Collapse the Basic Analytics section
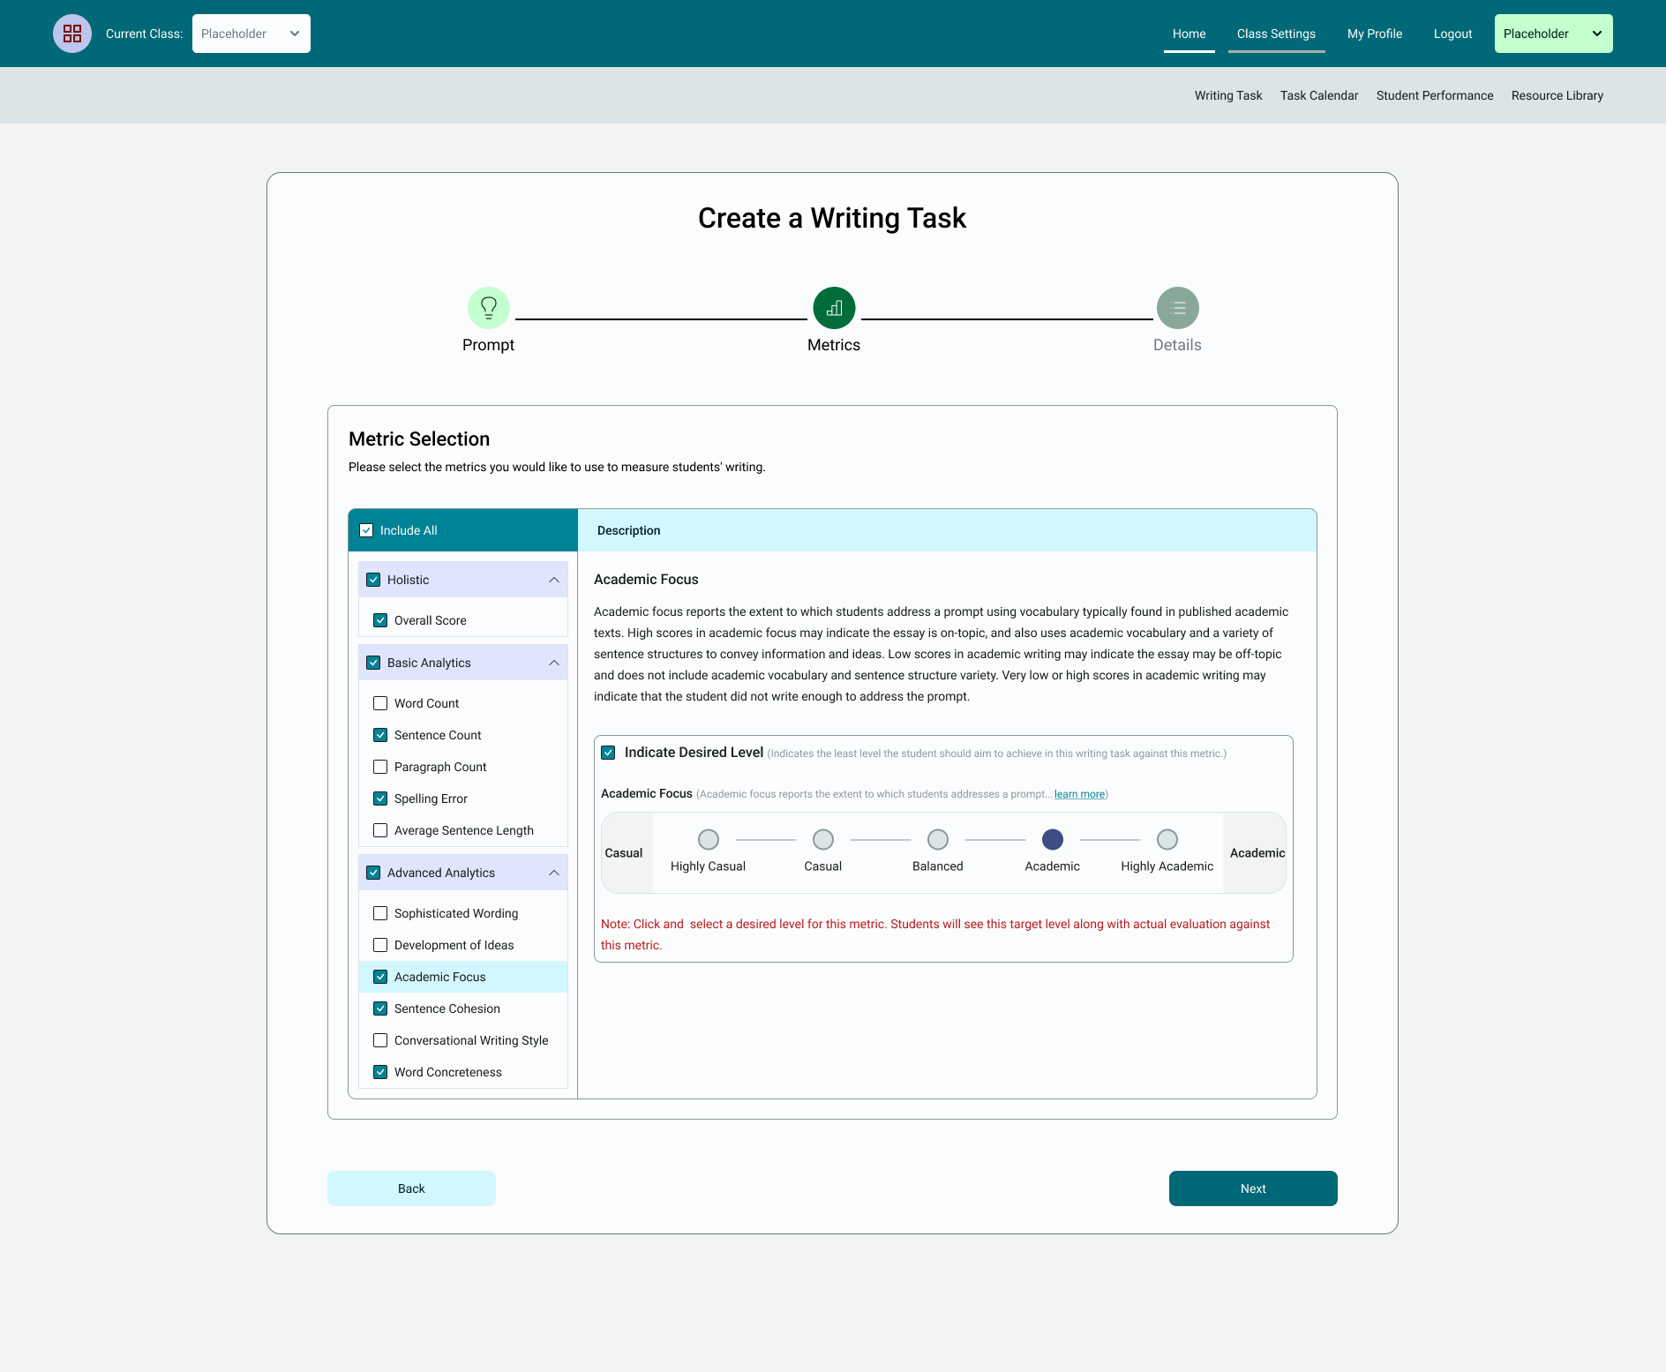 click(x=554, y=663)
